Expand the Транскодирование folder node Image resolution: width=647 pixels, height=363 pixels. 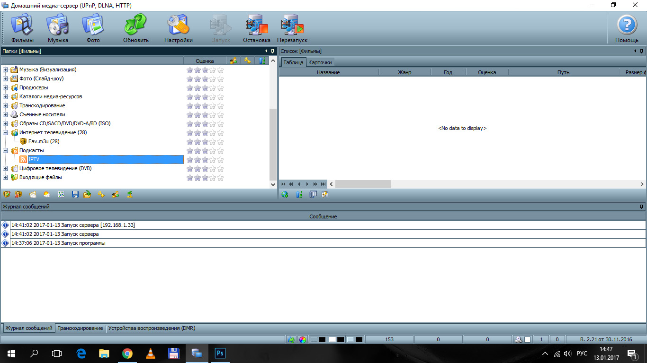coord(6,106)
